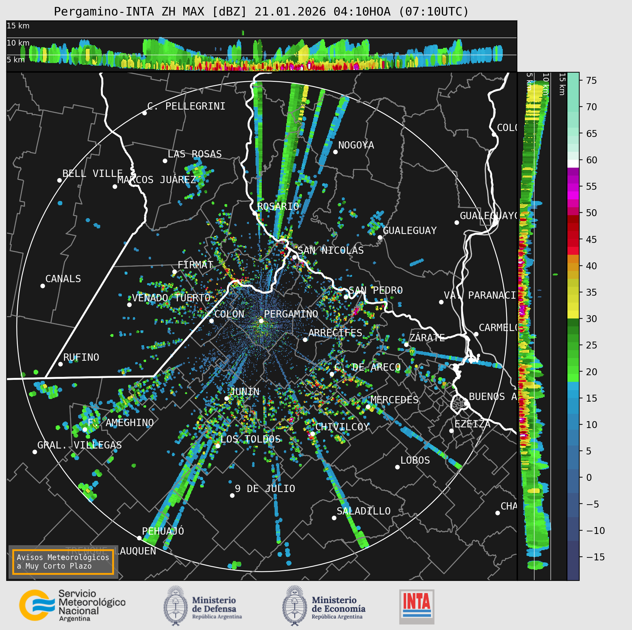Screen dimensions: 632x630
Task: Click the VENADO TUERTO city label
Action: [x=171, y=298]
